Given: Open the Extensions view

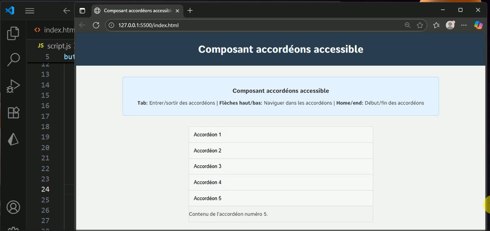Looking at the screenshot, I should 13,113.
